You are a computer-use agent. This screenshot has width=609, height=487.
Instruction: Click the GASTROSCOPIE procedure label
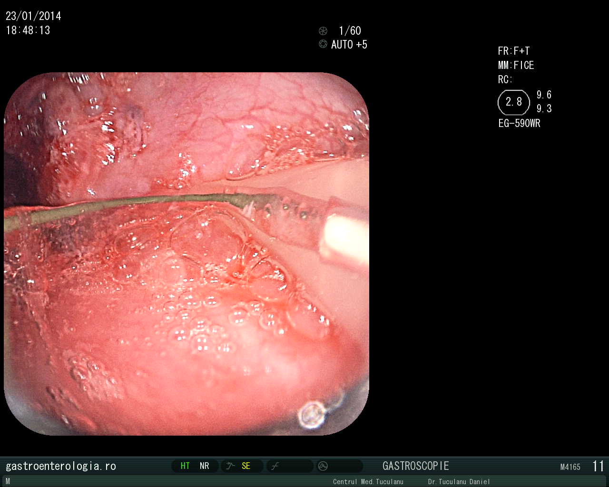pos(416,466)
